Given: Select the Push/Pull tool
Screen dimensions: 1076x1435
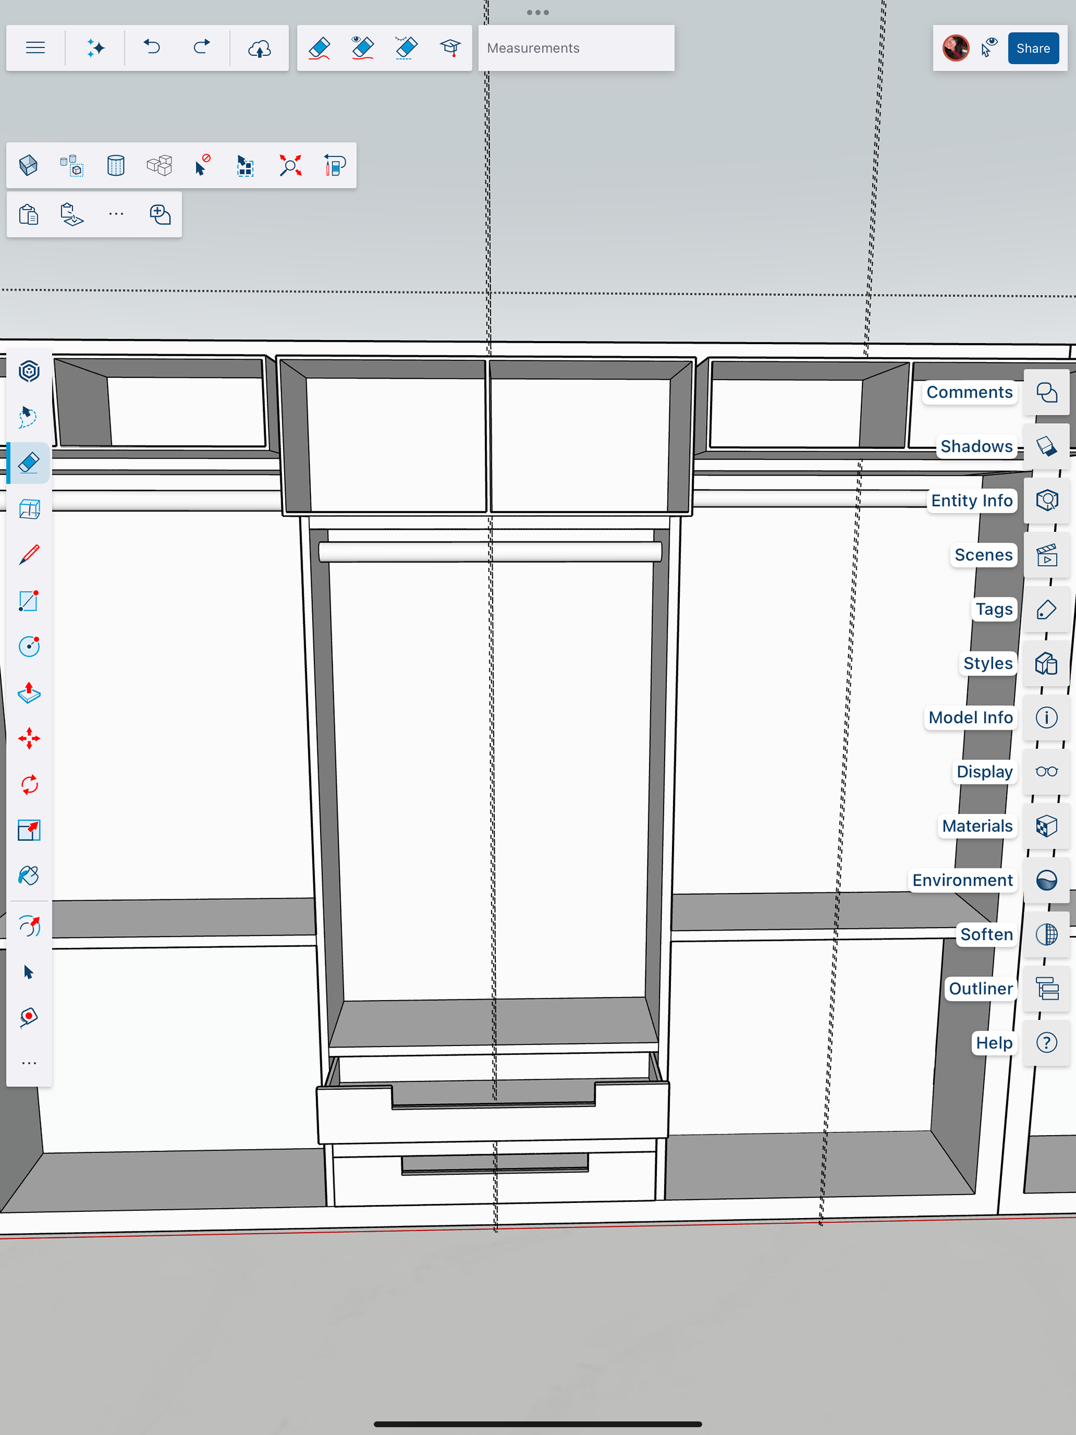Looking at the screenshot, I should point(29,692).
